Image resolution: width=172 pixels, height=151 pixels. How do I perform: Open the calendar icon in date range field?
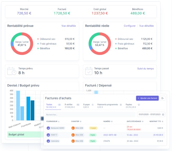[163, 115]
